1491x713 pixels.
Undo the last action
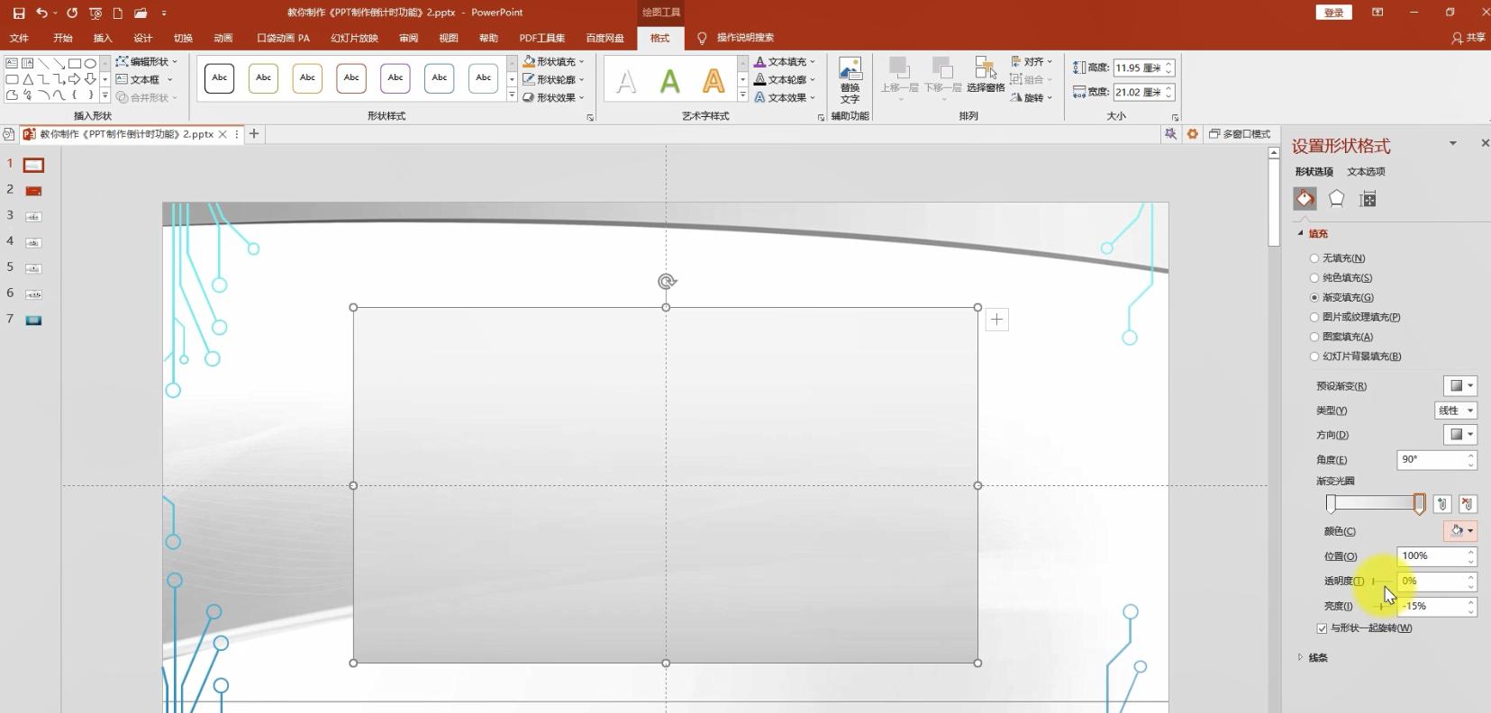coord(41,13)
